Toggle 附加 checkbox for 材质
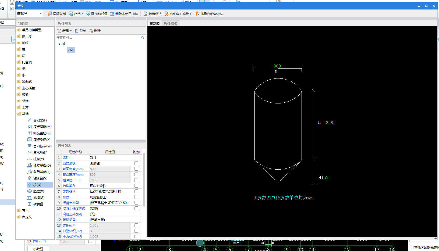This screenshot has width=439, height=251. 136,197
